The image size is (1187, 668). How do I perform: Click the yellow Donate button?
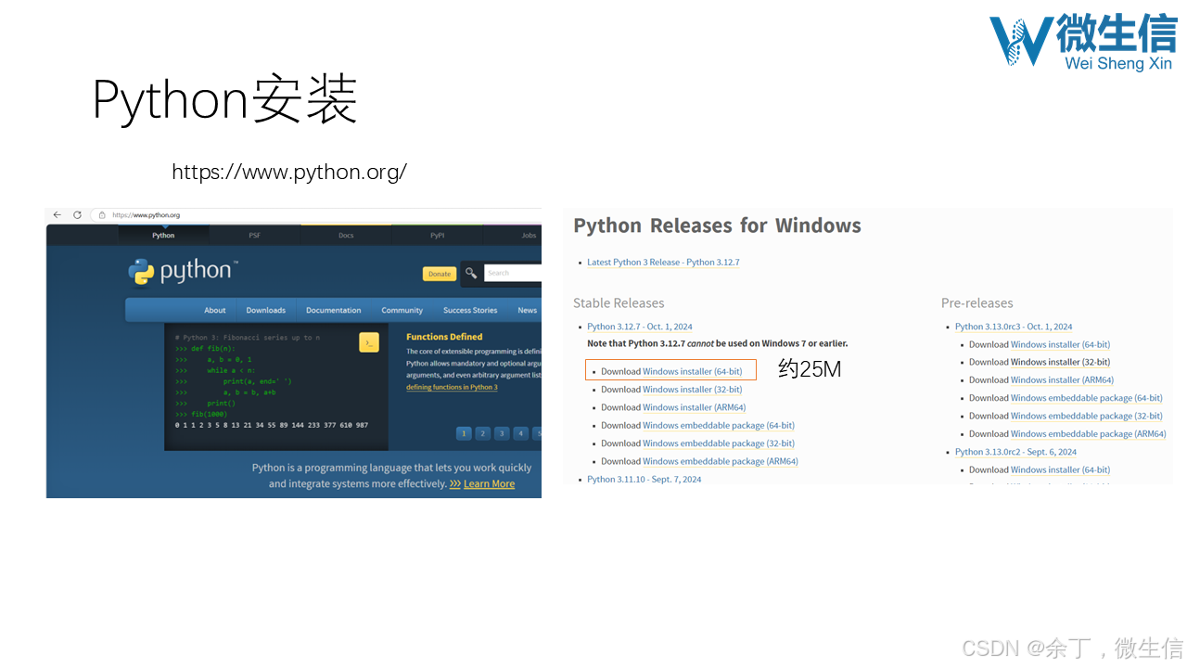coord(440,274)
